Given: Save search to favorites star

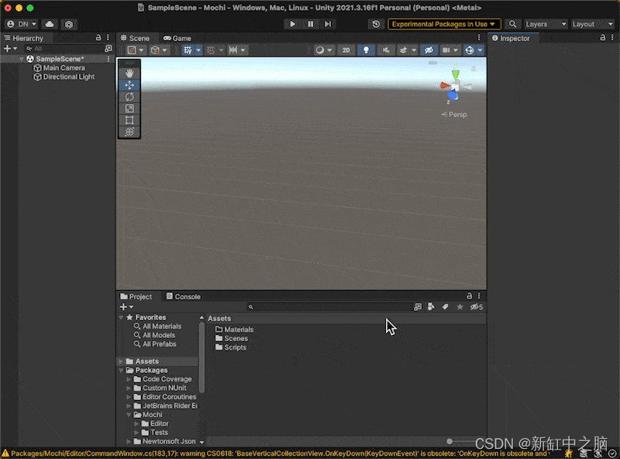Looking at the screenshot, I should (460, 307).
